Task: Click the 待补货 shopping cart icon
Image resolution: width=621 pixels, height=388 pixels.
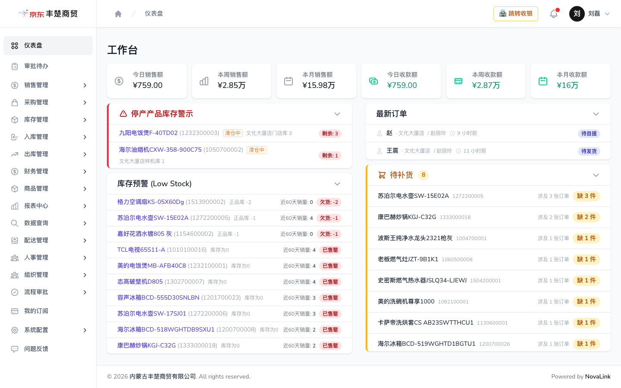Action: pyautogui.click(x=382, y=175)
